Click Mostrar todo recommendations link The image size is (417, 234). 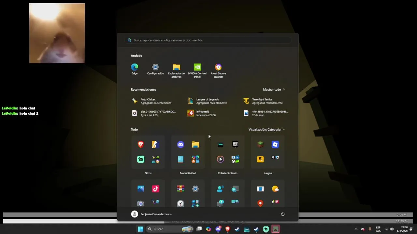[x=274, y=89]
